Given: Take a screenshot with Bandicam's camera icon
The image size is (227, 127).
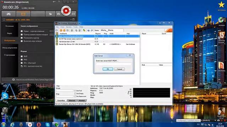Looking at the screenshot, I should tap(58, 14).
